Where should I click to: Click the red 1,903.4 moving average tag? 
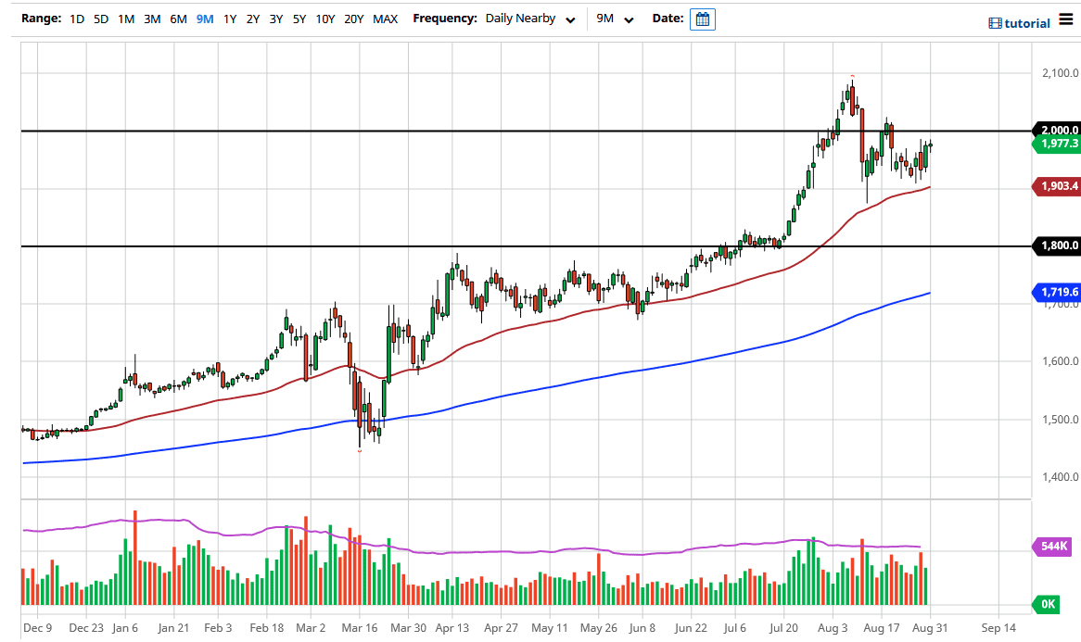[x=1057, y=186]
